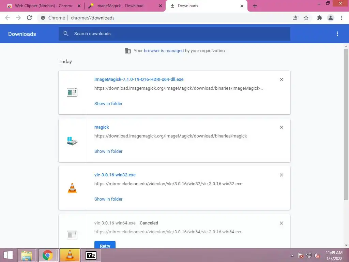
Task: Open VLC from the taskbar
Action: point(70,255)
